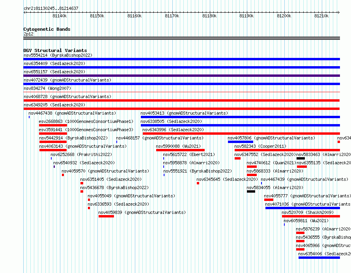Click the red bar under nsv4740612 (Quan2021)
Image resolution: width=351 pixels, height=273 pixels.
[x=252, y=167]
